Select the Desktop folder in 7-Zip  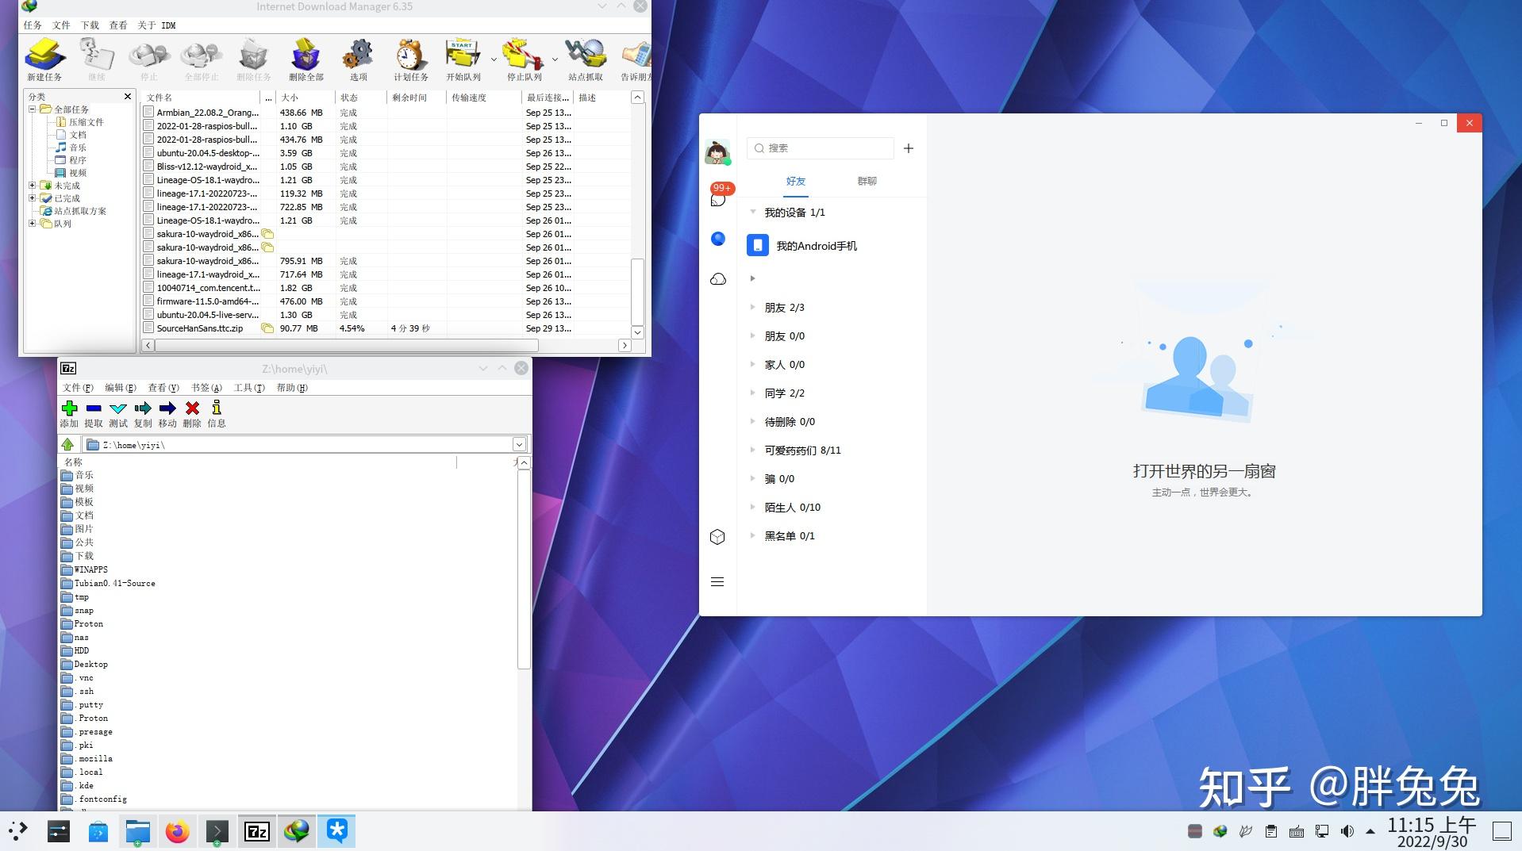click(x=90, y=664)
